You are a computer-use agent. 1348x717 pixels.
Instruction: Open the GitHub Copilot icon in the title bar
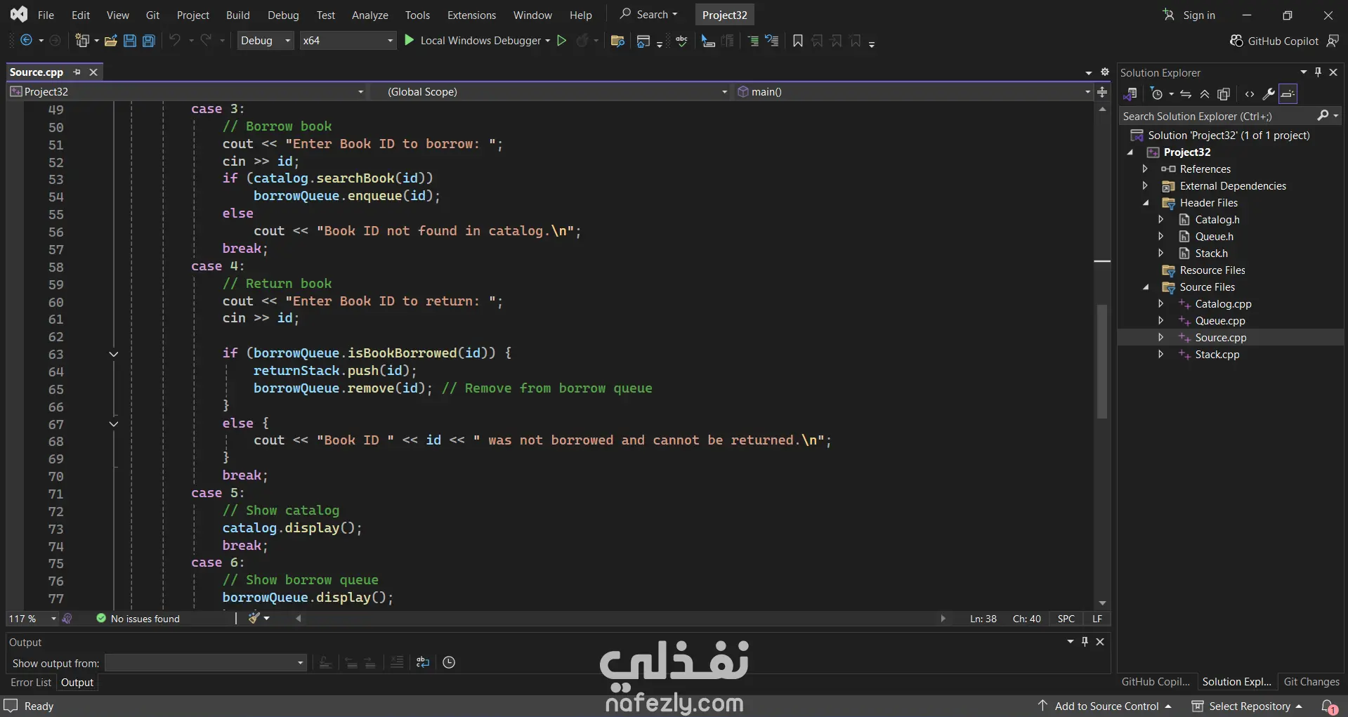point(1236,41)
